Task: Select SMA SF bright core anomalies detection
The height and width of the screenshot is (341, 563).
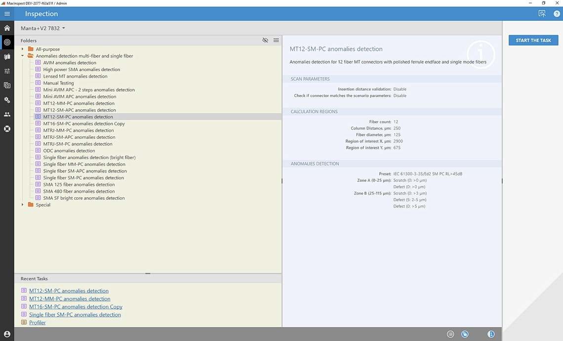Action: 83,198
